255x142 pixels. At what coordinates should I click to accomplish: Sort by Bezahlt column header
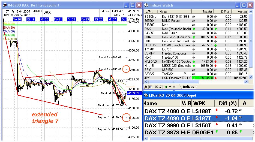pyautogui.click(x=202, y=12)
